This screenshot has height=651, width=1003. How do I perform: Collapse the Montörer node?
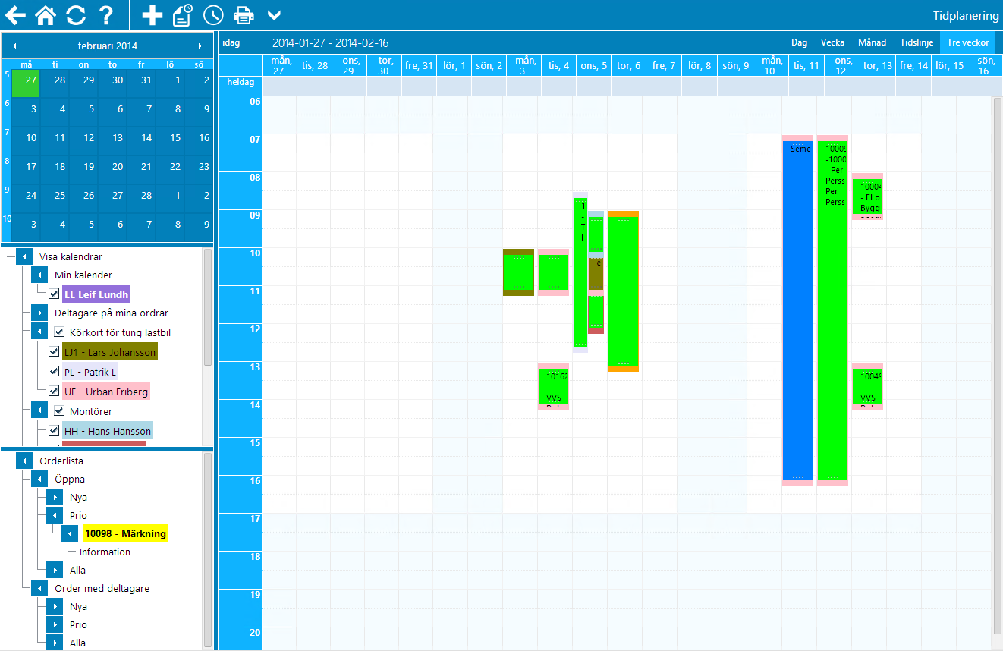pos(39,410)
